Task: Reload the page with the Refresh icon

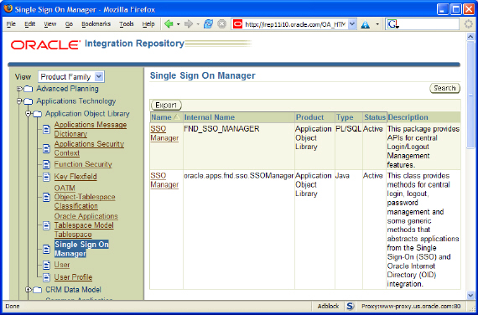Action: [x=208, y=23]
